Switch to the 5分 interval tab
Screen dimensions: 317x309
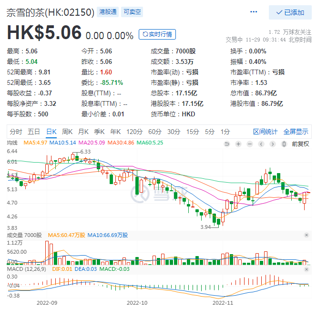click(210, 132)
